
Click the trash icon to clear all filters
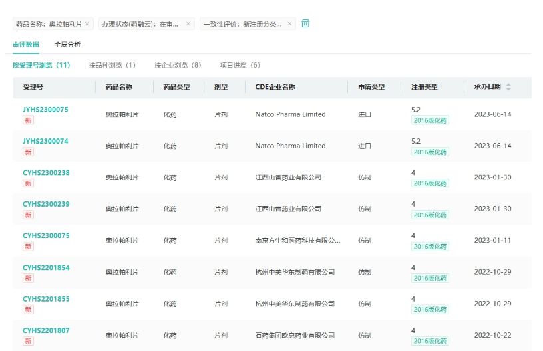305,23
